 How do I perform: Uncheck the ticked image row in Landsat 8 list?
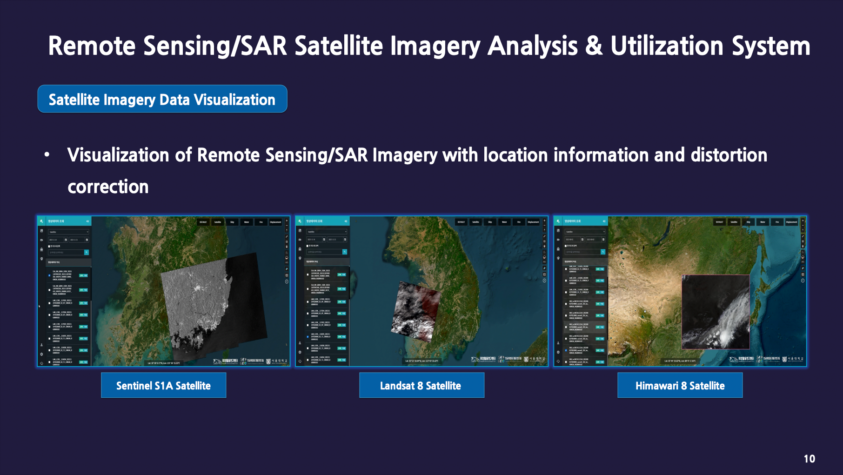(308, 337)
